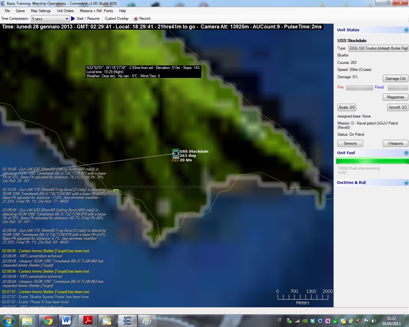Image resolution: width=409 pixels, height=327 pixels.
Task: Click the Boats: 0/0 button
Action: [x=347, y=107]
